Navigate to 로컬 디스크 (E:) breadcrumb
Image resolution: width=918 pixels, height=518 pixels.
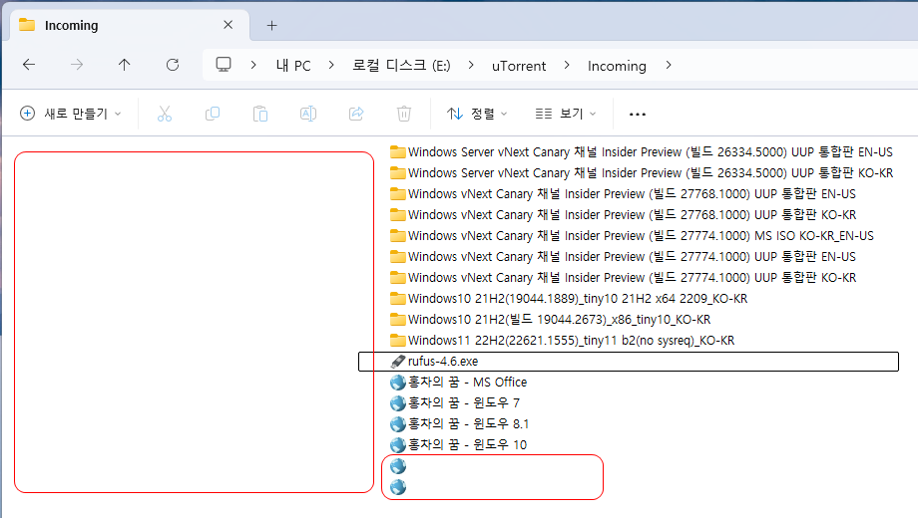click(401, 66)
